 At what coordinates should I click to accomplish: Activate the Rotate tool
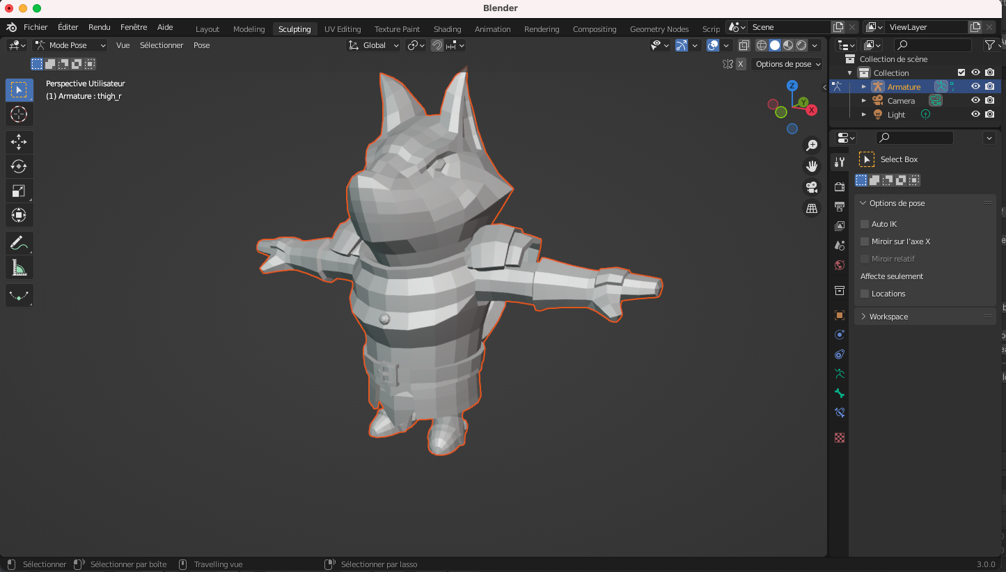(x=19, y=166)
